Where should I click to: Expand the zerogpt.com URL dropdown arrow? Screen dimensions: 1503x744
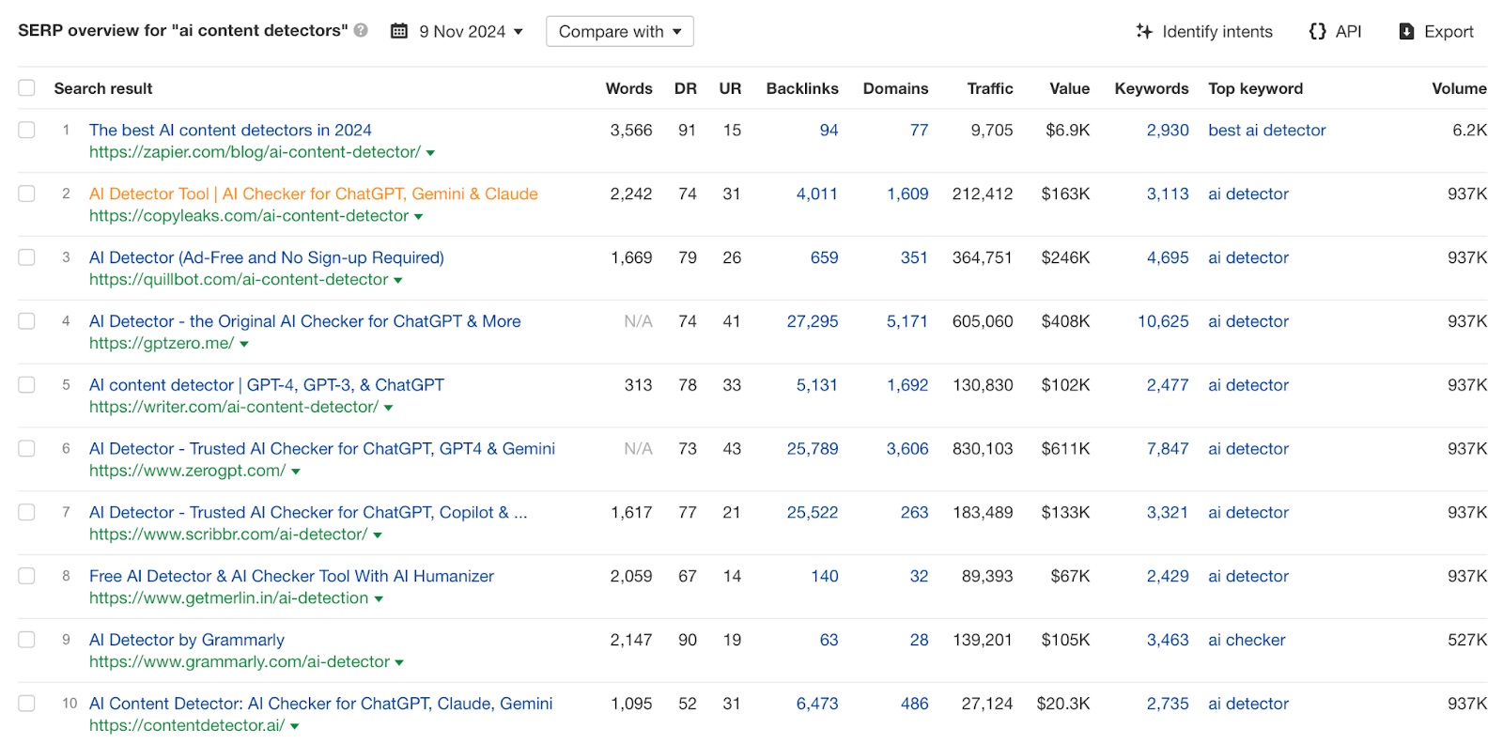click(295, 472)
